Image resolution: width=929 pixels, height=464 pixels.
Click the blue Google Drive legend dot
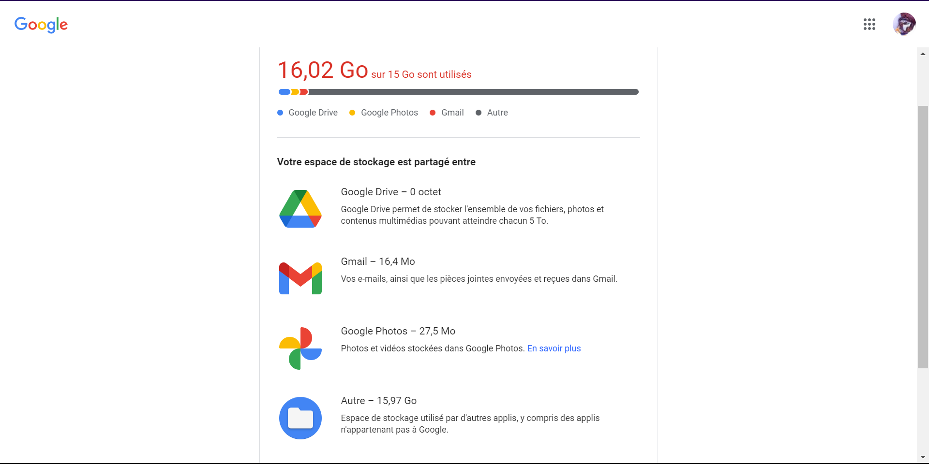pyautogui.click(x=280, y=113)
